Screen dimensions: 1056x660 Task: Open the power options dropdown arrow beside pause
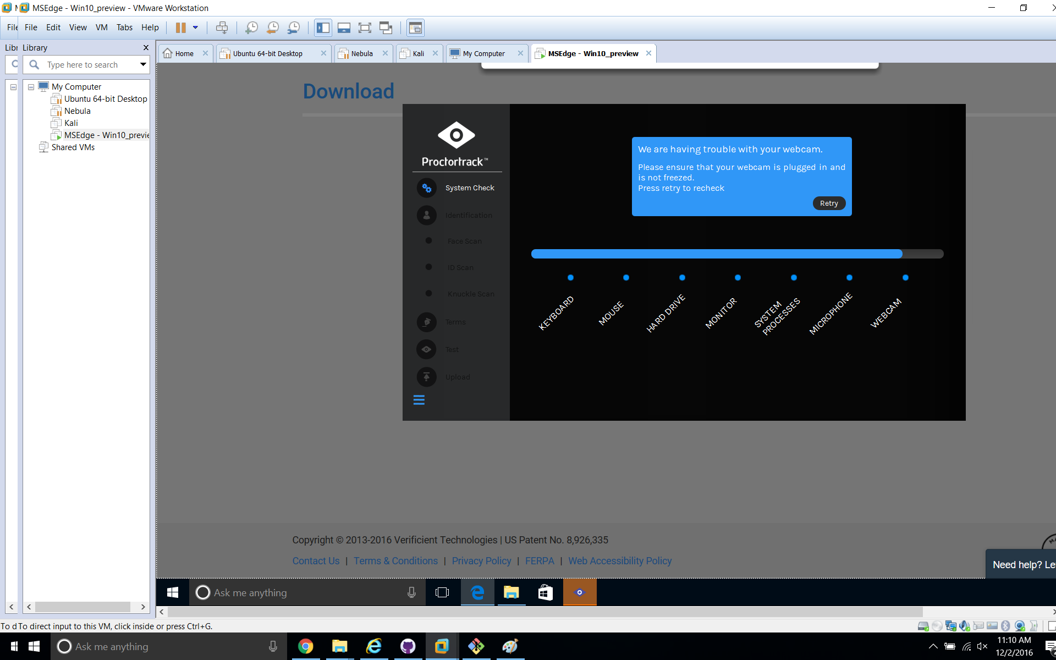click(195, 28)
